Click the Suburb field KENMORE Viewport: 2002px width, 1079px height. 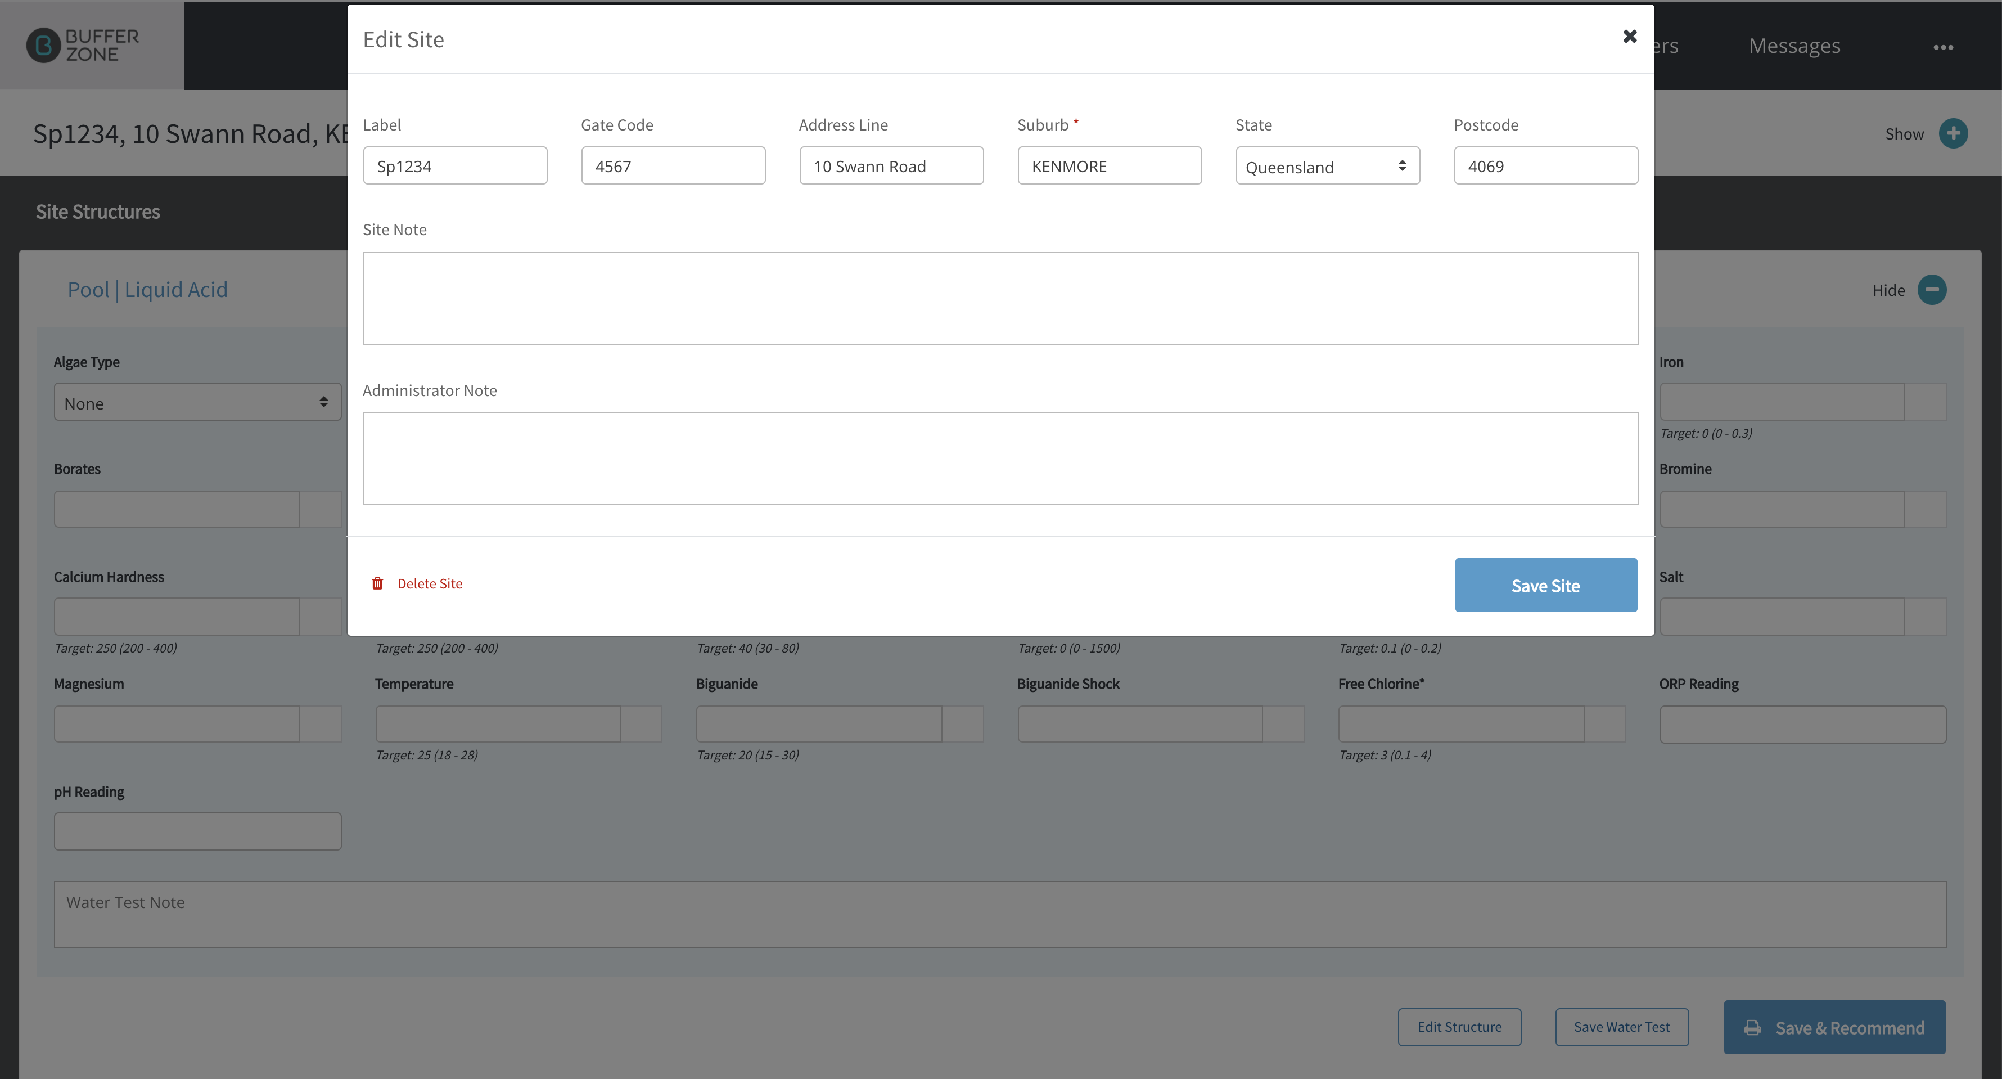1110,165
